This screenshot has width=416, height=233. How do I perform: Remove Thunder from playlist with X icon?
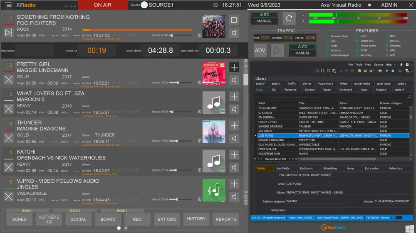[8, 138]
